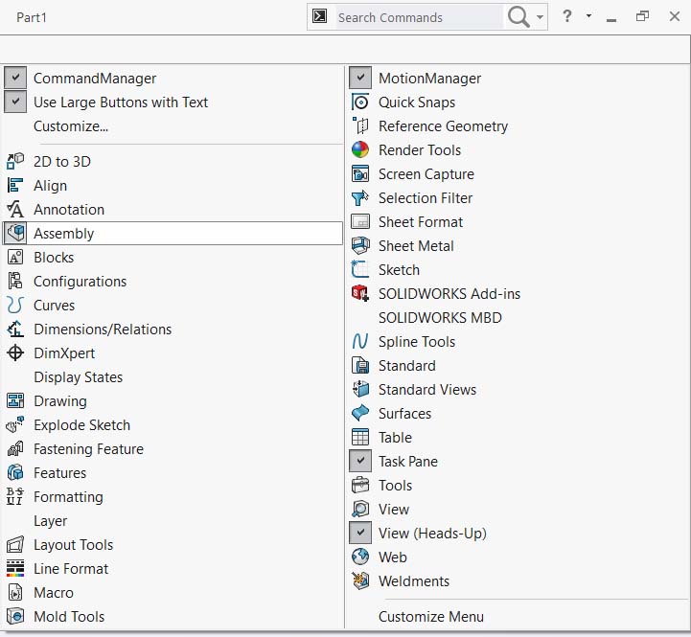This screenshot has width=691, height=637.
Task: Uncheck the CommandManager checkbox
Action: click(x=15, y=79)
